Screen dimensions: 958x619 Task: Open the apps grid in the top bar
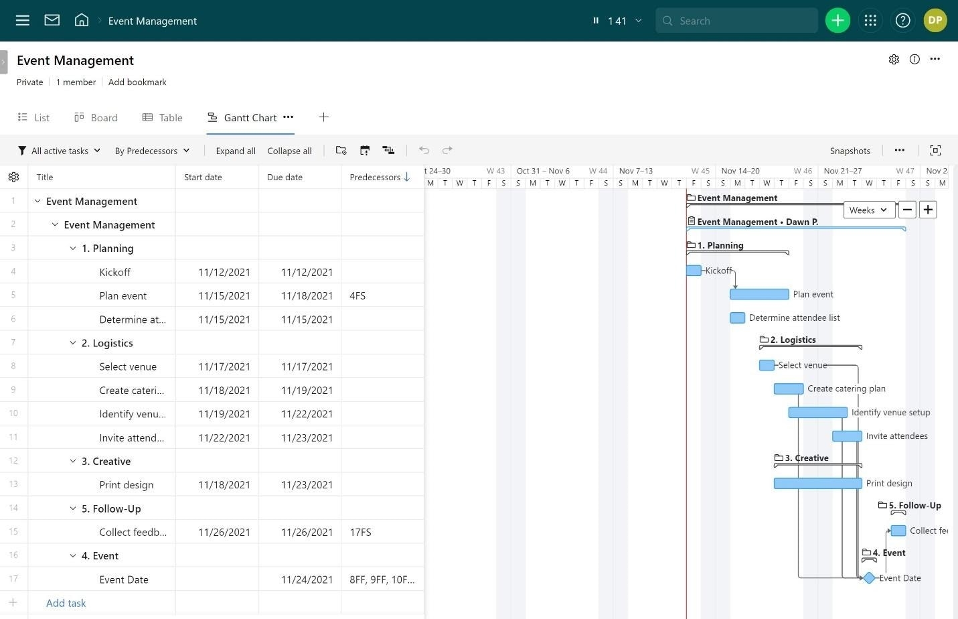pyautogui.click(x=870, y=20)
